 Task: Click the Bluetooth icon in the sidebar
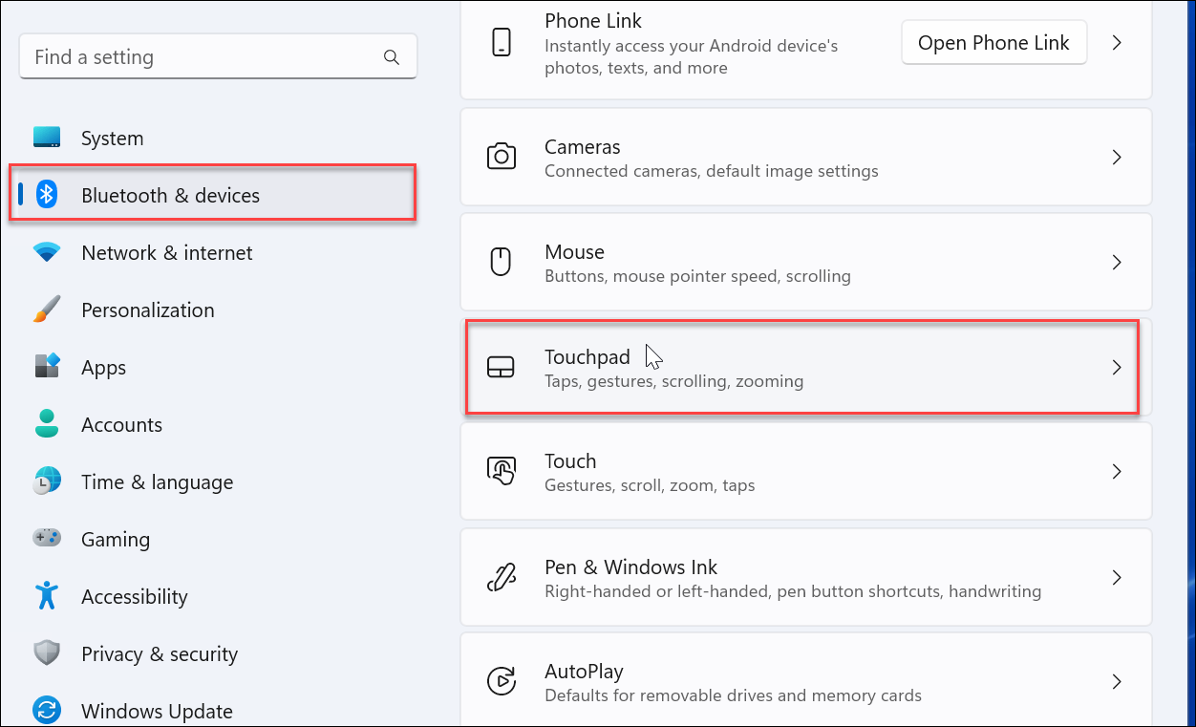click(x=46, y=195)
